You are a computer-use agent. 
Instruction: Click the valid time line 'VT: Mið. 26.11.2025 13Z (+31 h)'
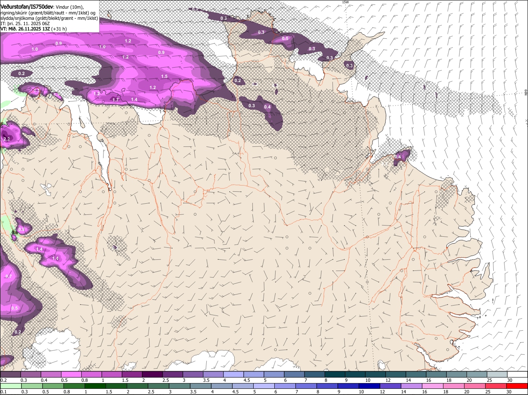coord(34,29)
